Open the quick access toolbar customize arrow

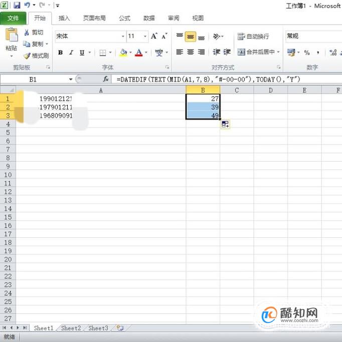click(x=58, y=6)
